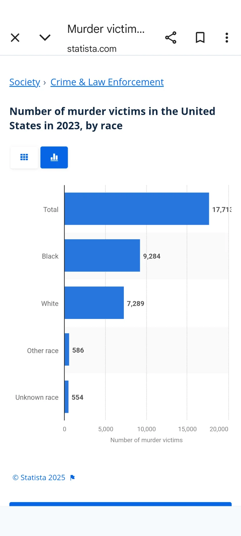Select the White victims bar
Image resolution: width=241 pixels, height=536 pixels.
94,303
